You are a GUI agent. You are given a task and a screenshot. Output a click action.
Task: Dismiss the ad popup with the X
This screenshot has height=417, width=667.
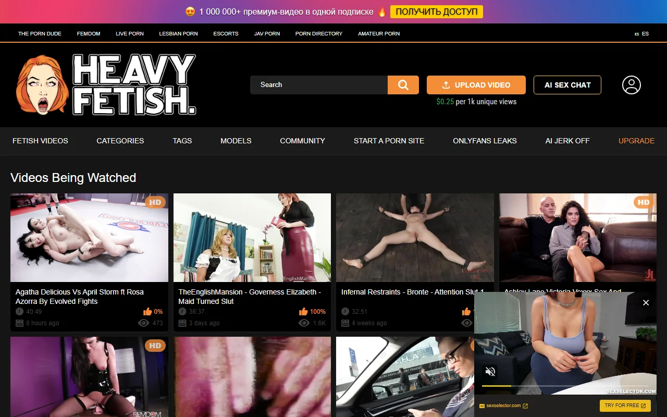coord(646,302)
